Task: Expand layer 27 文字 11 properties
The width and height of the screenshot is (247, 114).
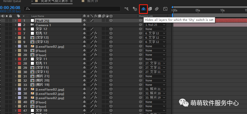Action: coord(16,59)
